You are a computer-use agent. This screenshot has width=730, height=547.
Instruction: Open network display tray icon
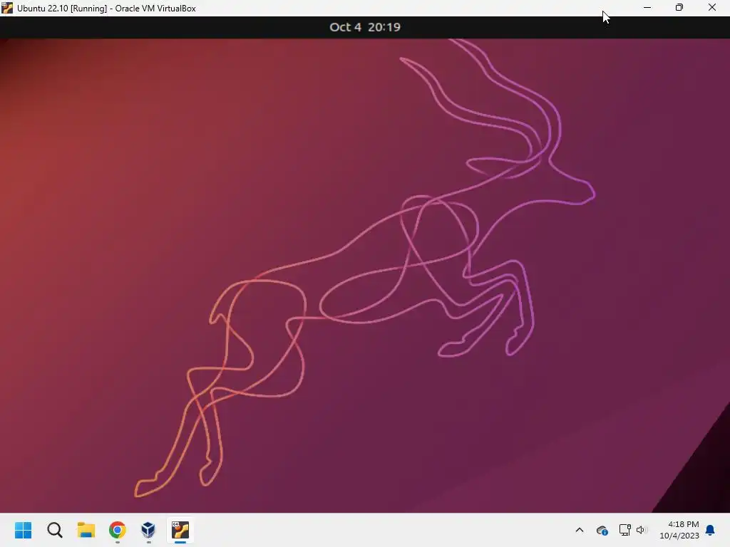(624, 530)
